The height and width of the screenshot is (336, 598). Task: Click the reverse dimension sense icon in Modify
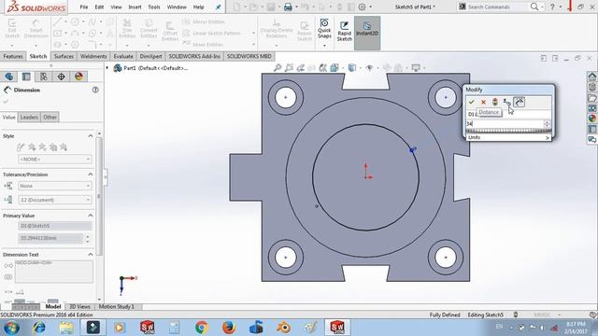tap(506, 102)
